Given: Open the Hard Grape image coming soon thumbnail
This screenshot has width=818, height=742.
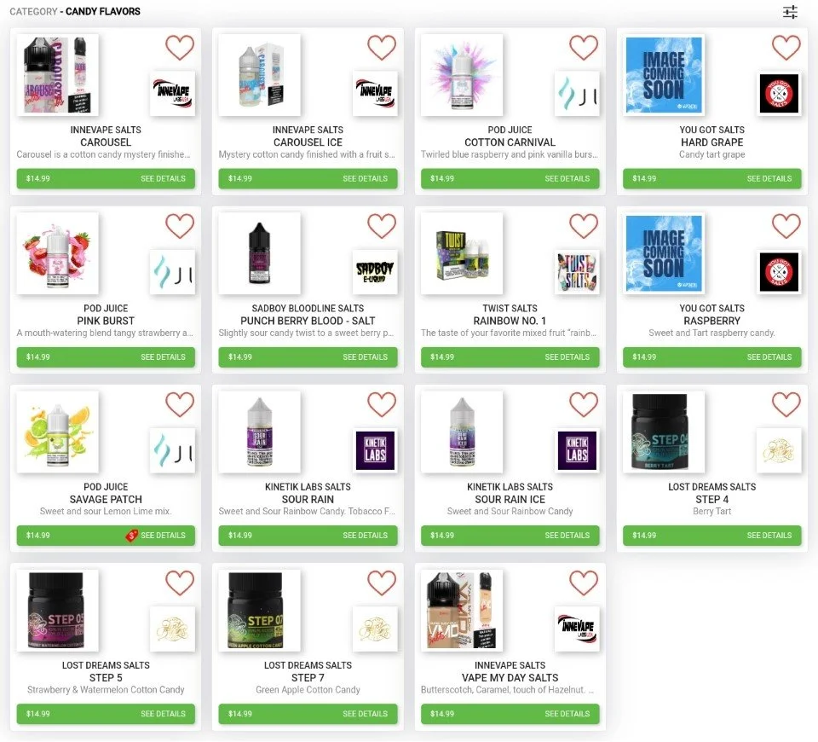Looking at the screenshot, I should pos(664,75).
